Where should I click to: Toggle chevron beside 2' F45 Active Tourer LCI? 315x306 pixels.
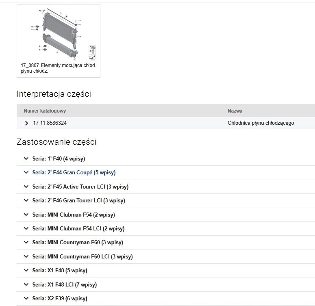point(26,187)
